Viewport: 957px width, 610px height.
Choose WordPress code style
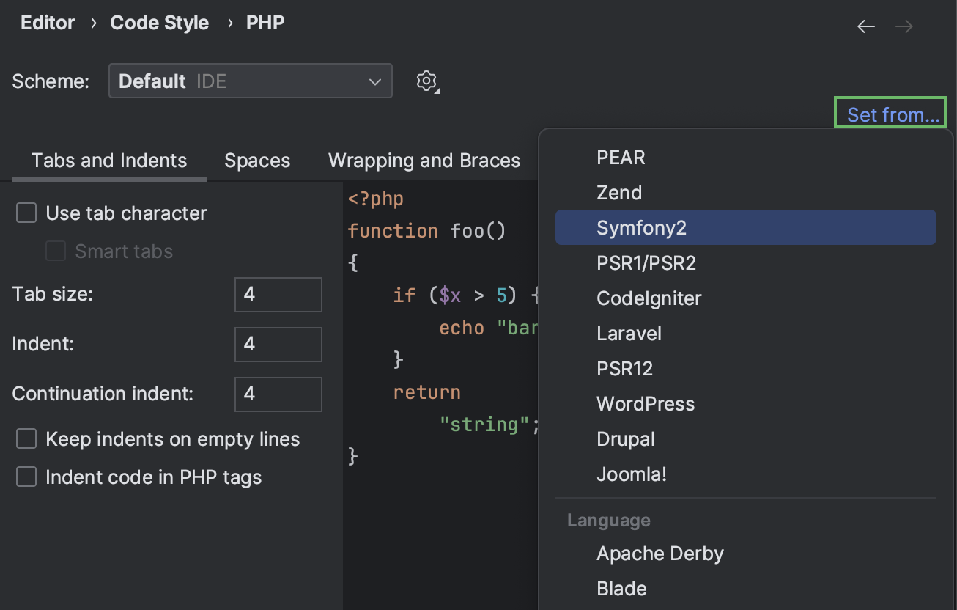(x=746, y=404)
